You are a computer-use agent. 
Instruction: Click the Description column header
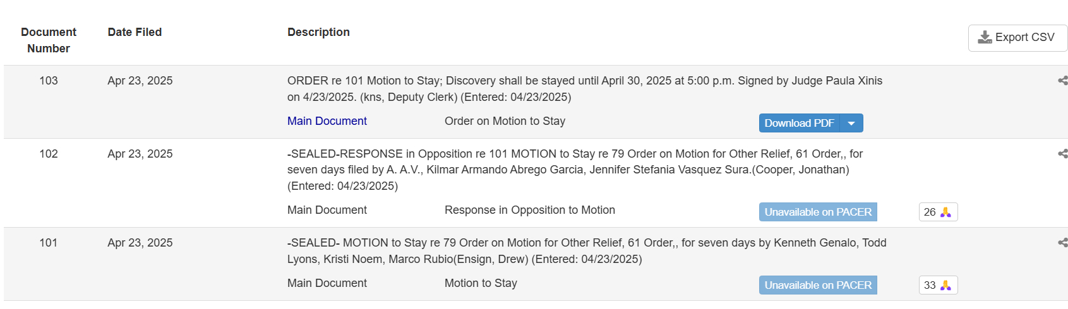[x=318, y=32]
